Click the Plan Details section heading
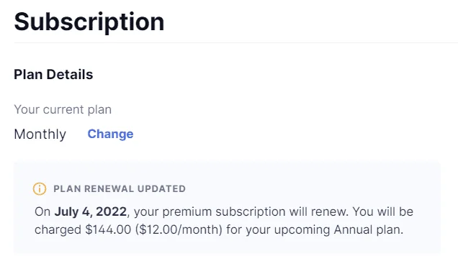The width and height of the screenshot is (458, 269). click(53, 74)
